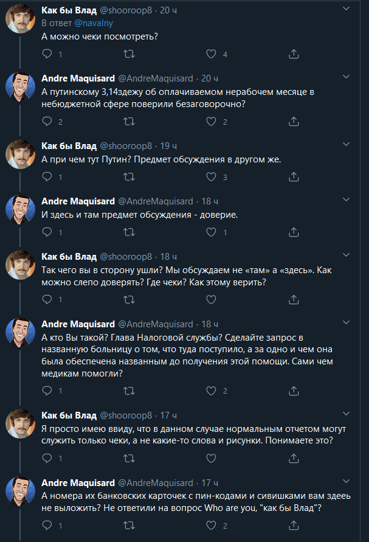Reply to 'предмет обсуждения - доверие' tweet

48,232
